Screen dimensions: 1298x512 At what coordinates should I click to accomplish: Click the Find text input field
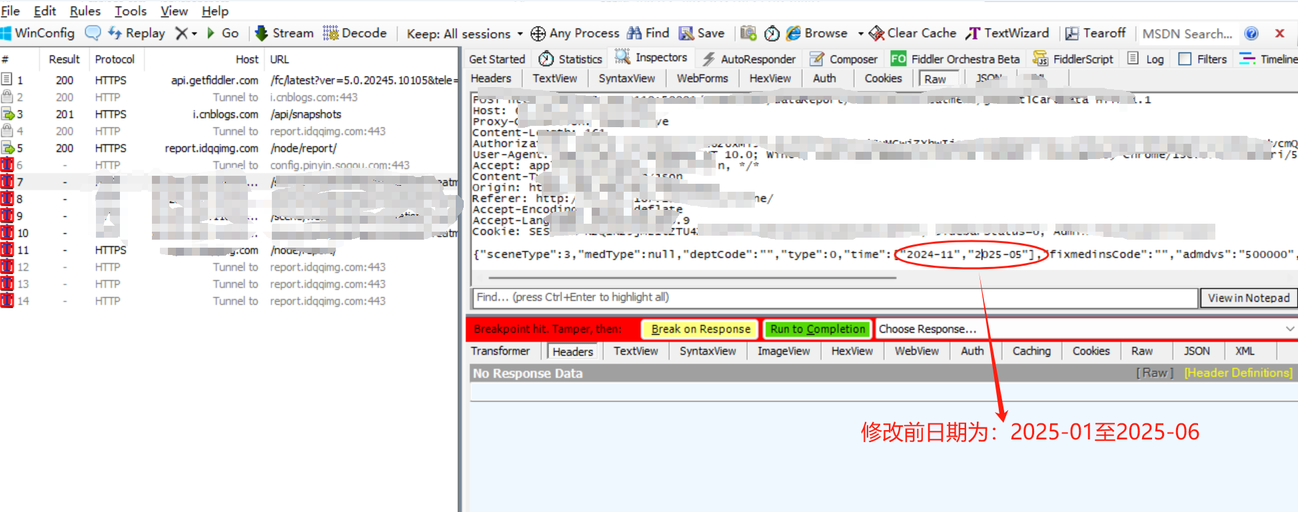(835, 298)
